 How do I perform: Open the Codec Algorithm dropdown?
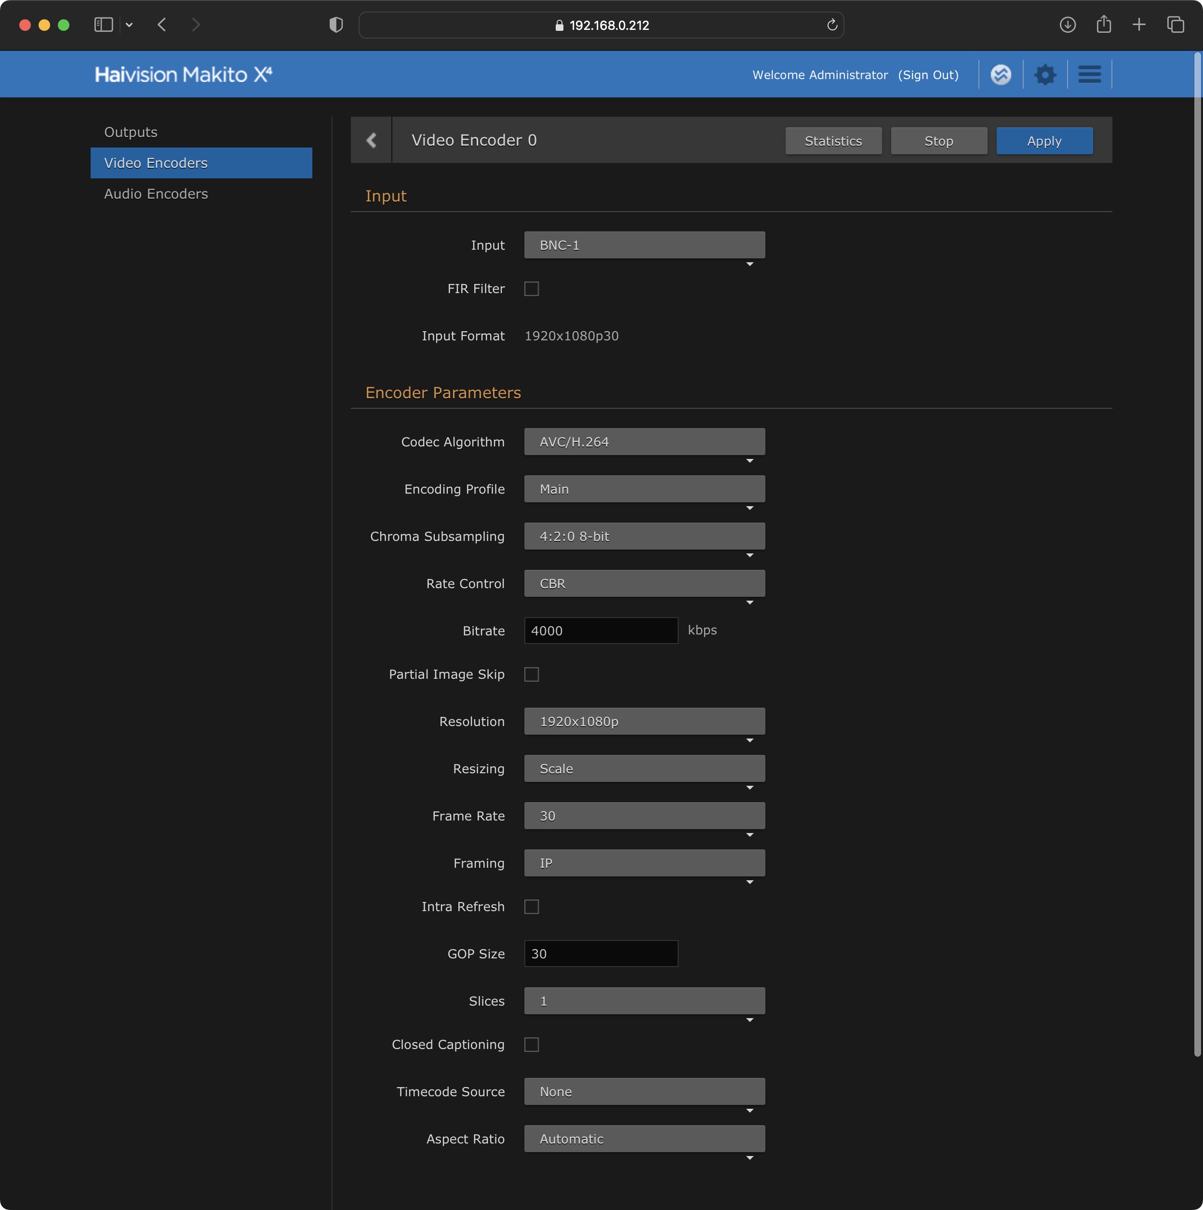tap(644, 442)
